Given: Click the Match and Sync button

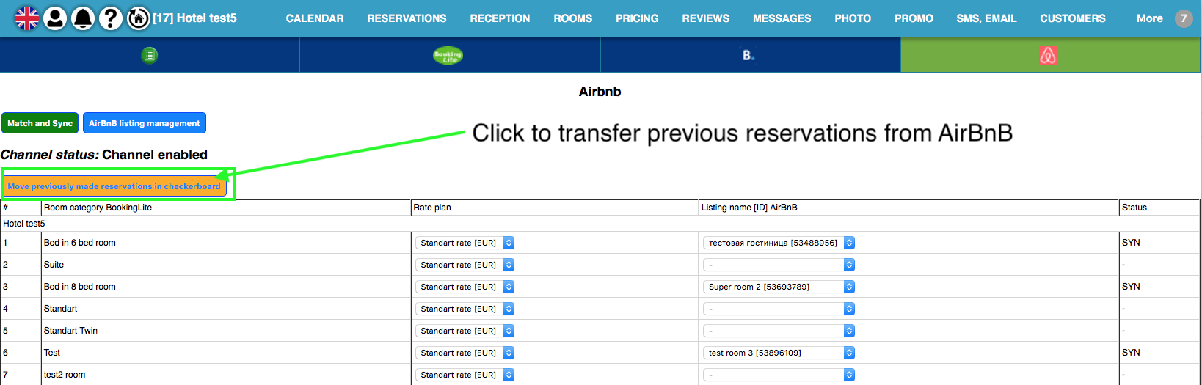Looking at the screenshot, I should tap(40, 123).
